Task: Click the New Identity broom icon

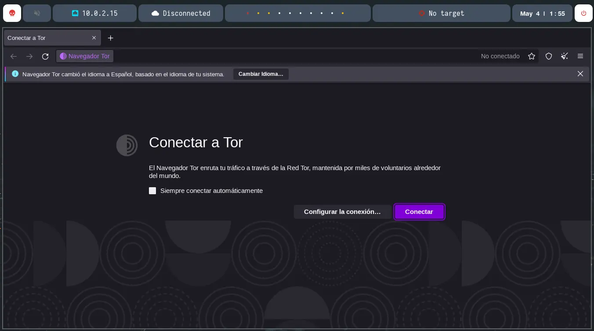Action: click(565, 56)
